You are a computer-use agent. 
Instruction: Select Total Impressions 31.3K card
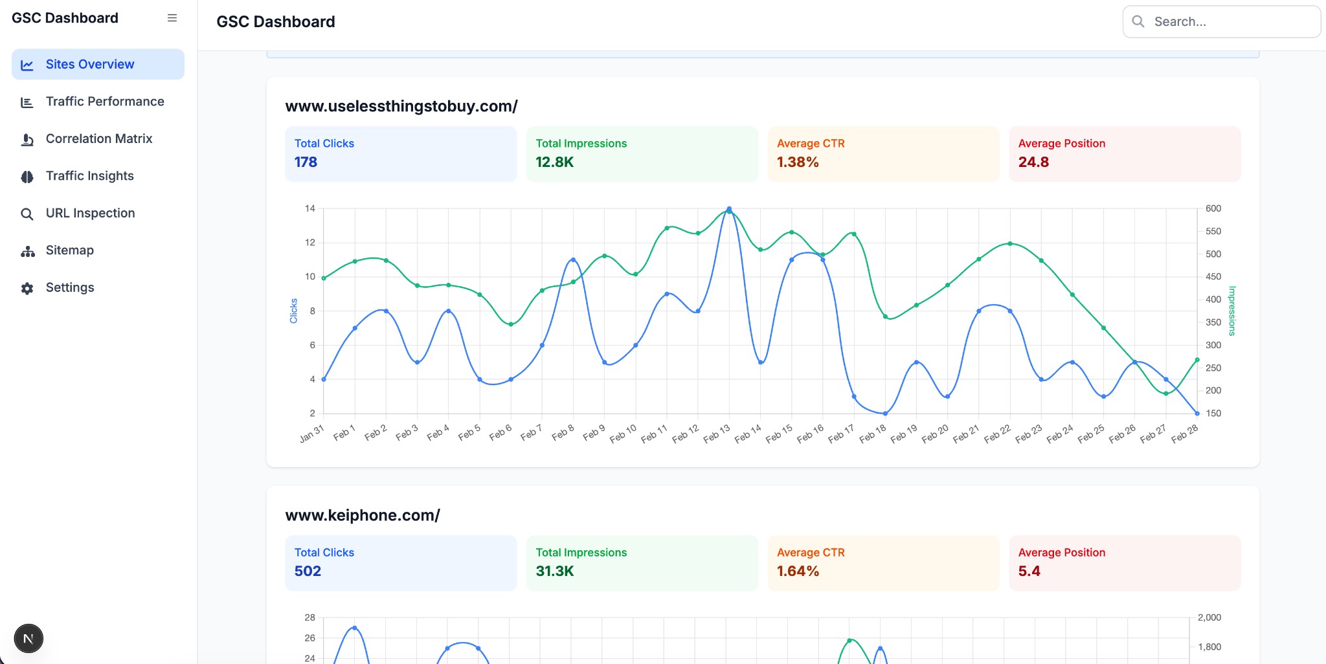click(x=642, y=563)
